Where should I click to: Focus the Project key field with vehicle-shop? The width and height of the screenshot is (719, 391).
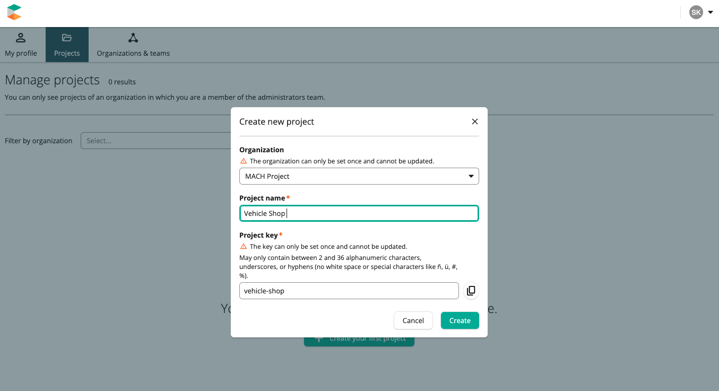(x=349, y=291)
